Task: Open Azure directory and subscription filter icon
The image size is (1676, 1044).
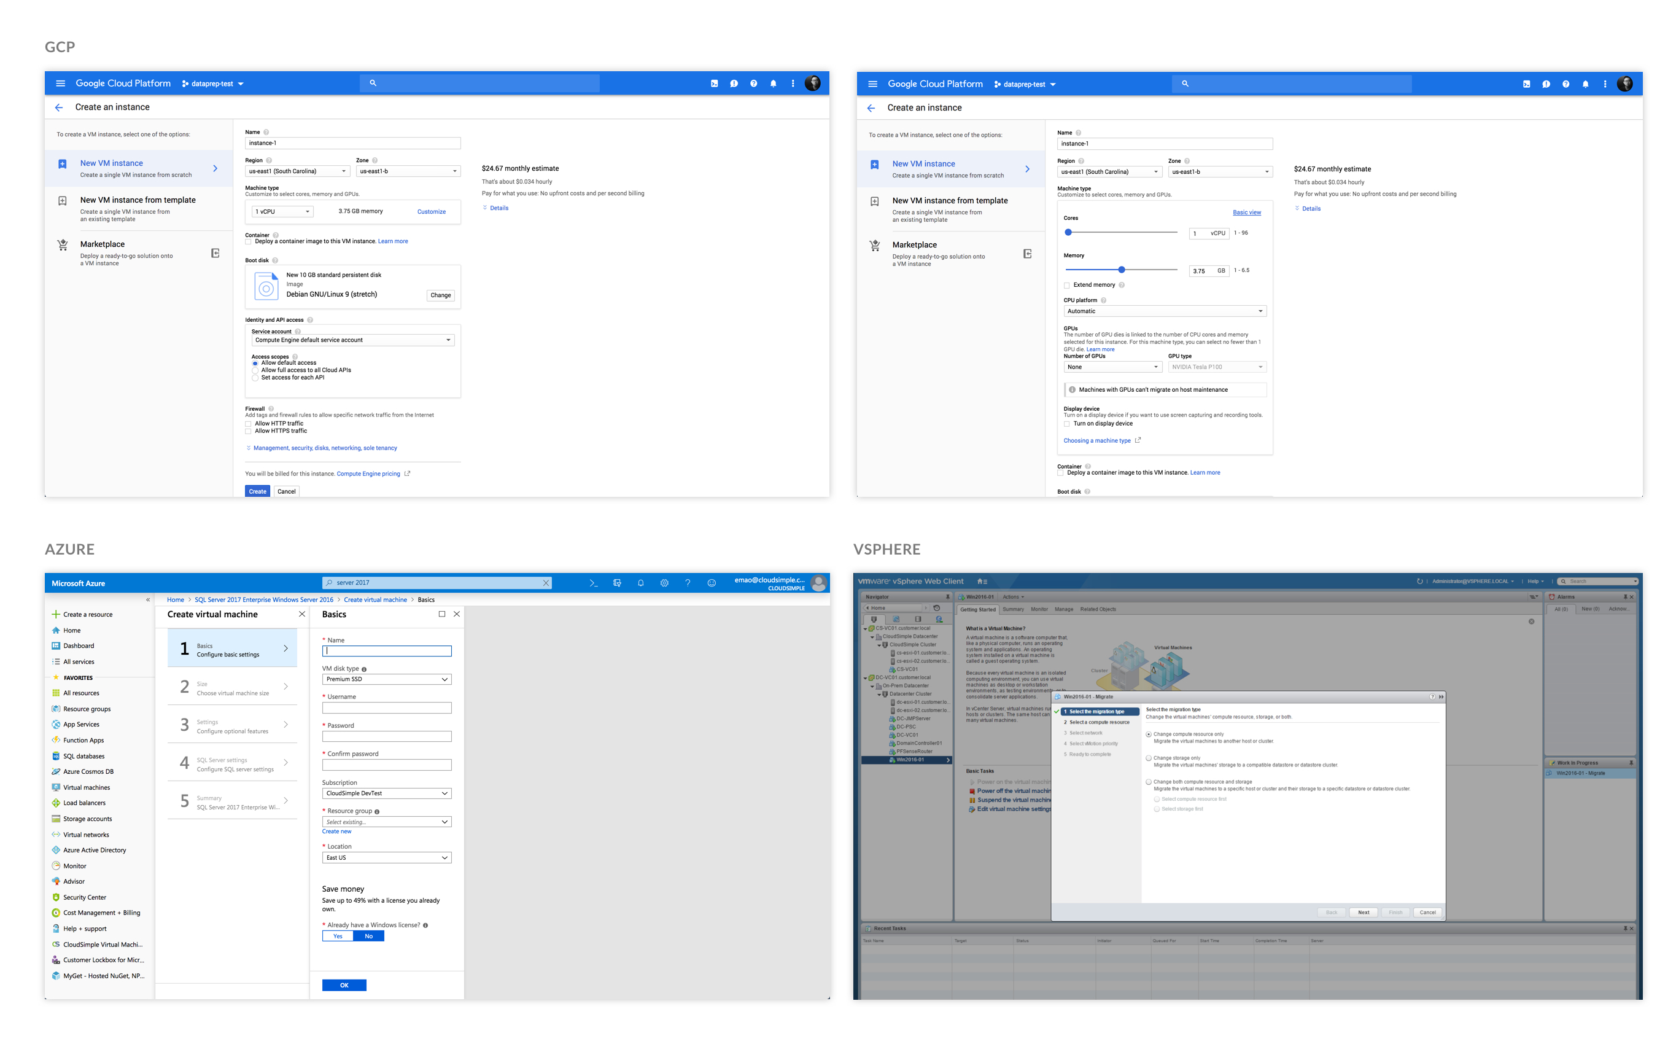Action: tap(617, 583)
